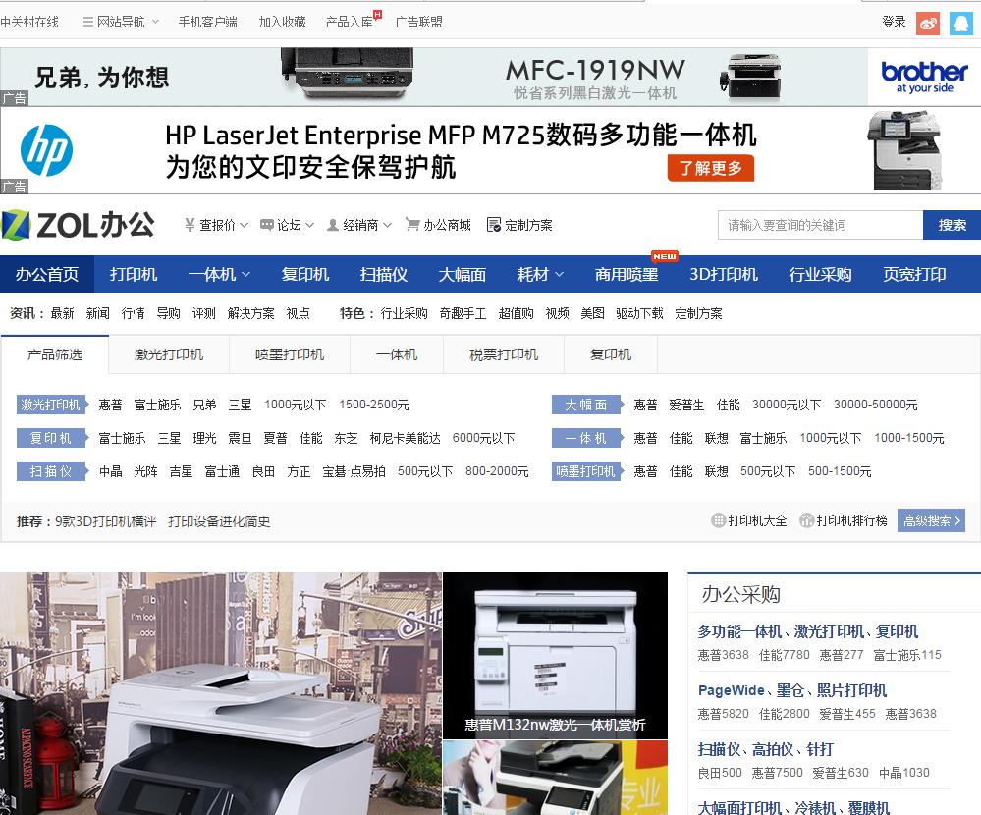Image resolution: width=981 pixels, height=815 pixels.
Task: Expand the 经销商 dealers dropdown
Action: [359, 225]
